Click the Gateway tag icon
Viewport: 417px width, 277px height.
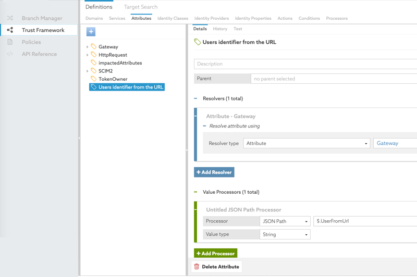pos(93,46)
